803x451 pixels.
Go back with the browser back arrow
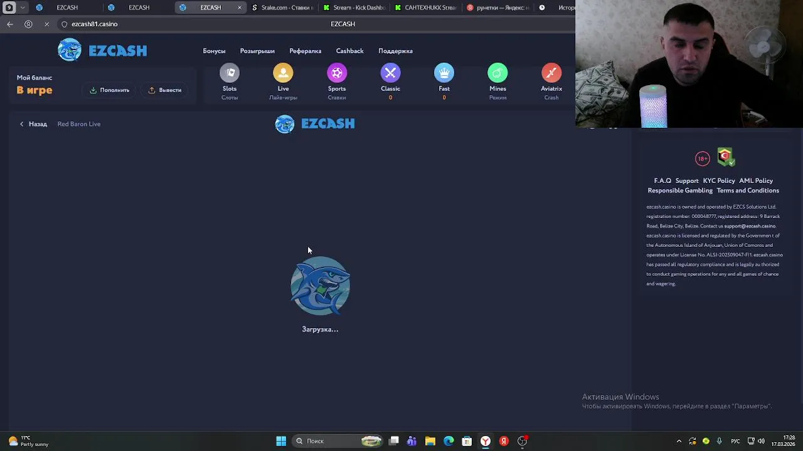click(x=10, y=24)
